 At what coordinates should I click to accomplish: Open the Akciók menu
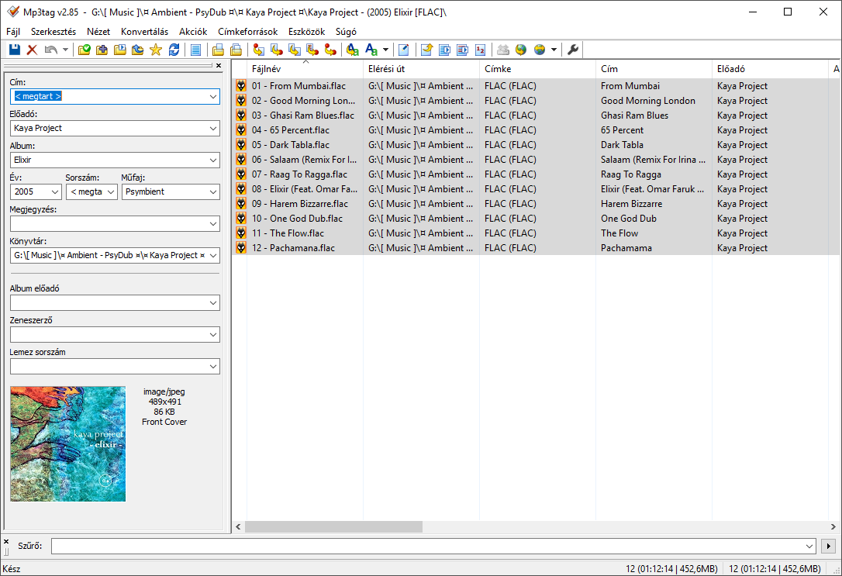coord(193,32)
